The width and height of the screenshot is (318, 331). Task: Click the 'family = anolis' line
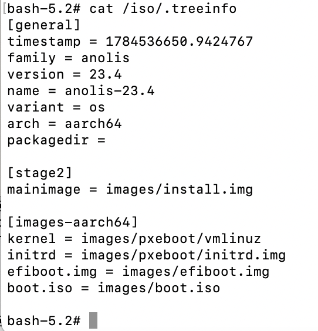pyautogui.click(x=69, y=58)
